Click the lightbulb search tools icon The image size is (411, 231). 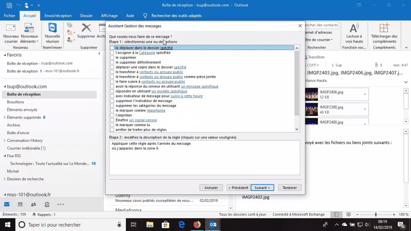coord(145,16)
